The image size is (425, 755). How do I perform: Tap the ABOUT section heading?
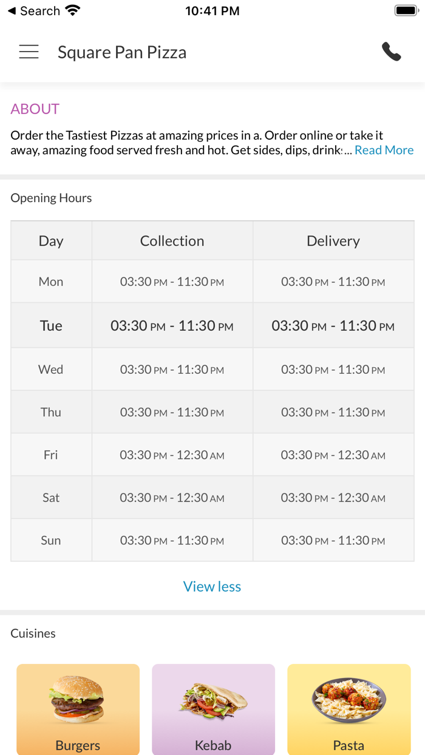coord(35,109)
